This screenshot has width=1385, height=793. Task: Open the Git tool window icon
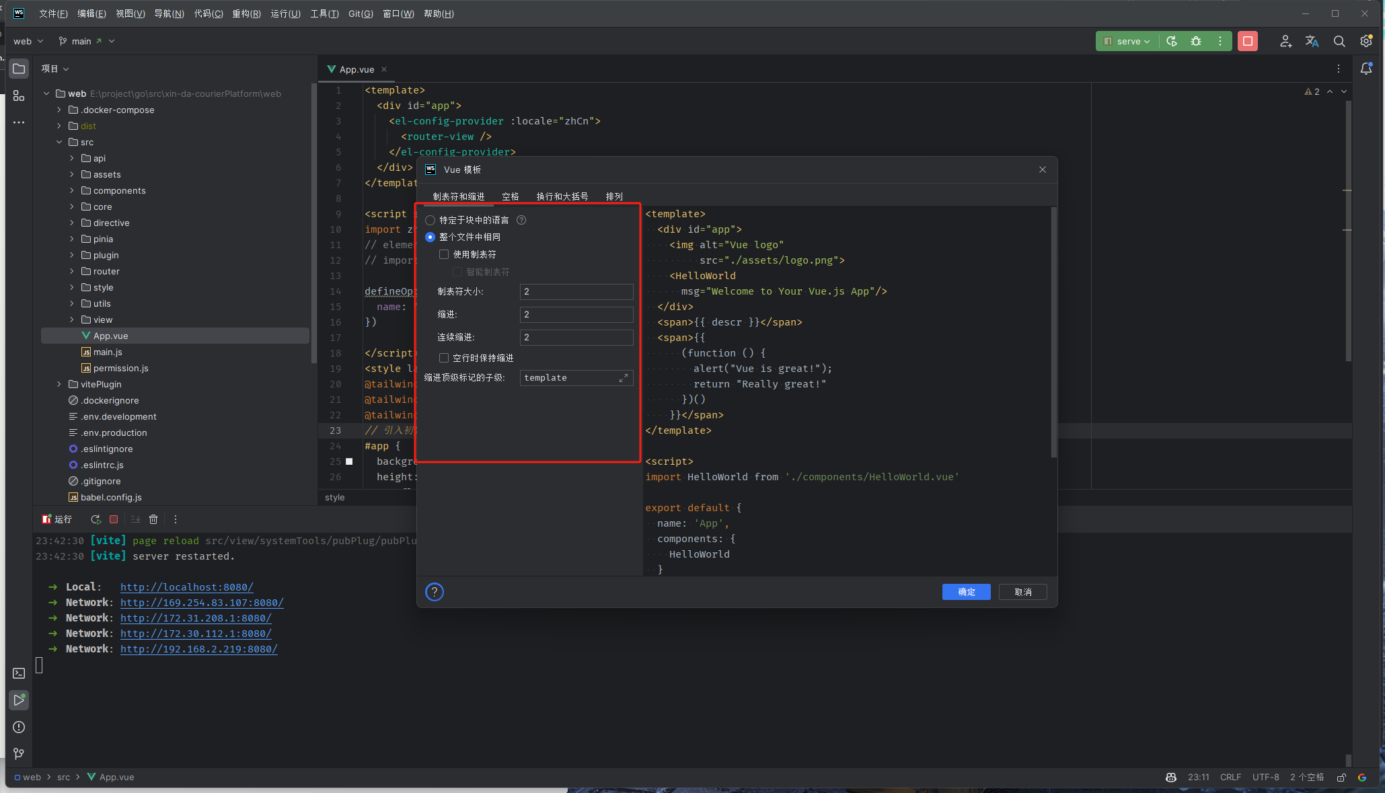19,754
